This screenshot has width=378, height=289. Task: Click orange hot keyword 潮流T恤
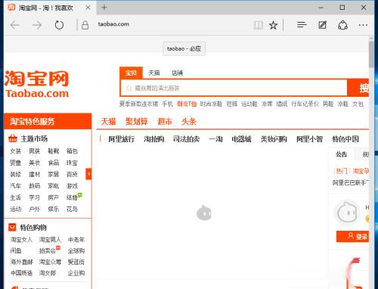click(187, 104)
